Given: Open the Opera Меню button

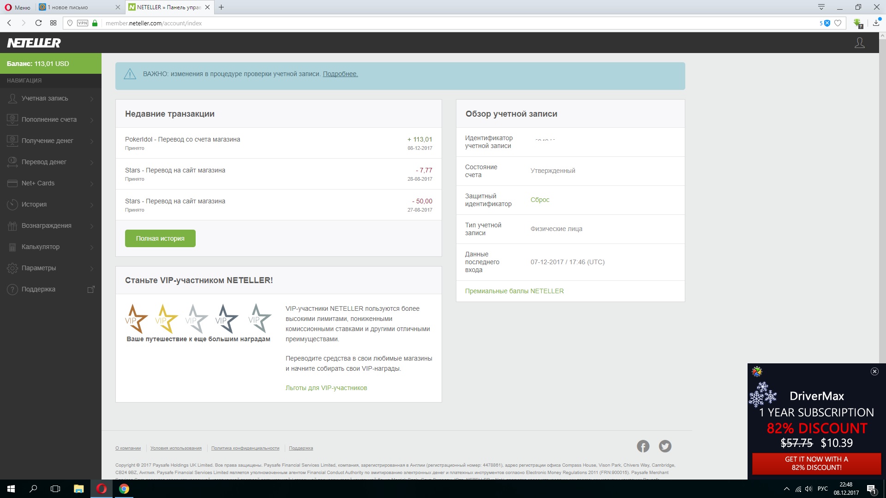Looking at the screenshot, I should pos(17,7).
